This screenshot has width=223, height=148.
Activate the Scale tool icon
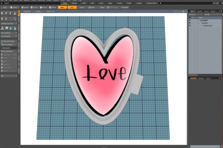pyautogui.click(x=15, y=28)
